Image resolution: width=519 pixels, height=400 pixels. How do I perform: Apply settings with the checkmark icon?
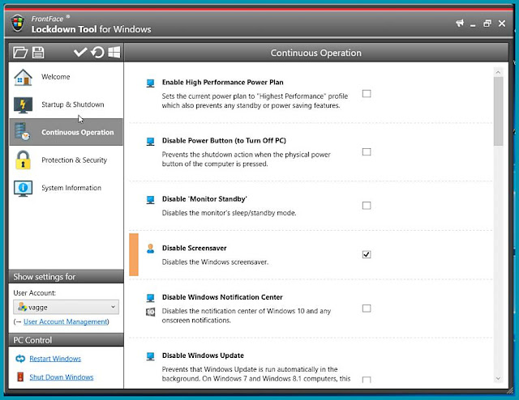(79, 52)
